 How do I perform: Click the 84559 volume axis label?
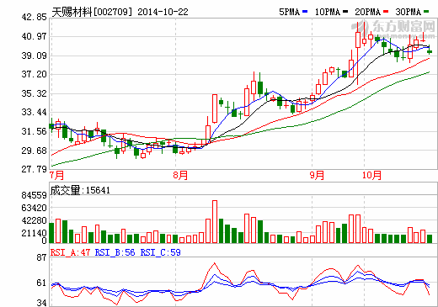[34, 195]
